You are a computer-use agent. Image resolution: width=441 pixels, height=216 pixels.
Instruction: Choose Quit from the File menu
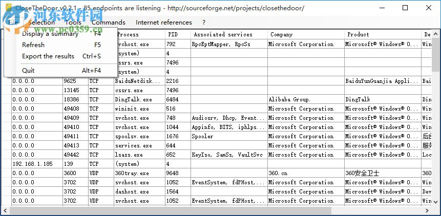click(61, 71)
